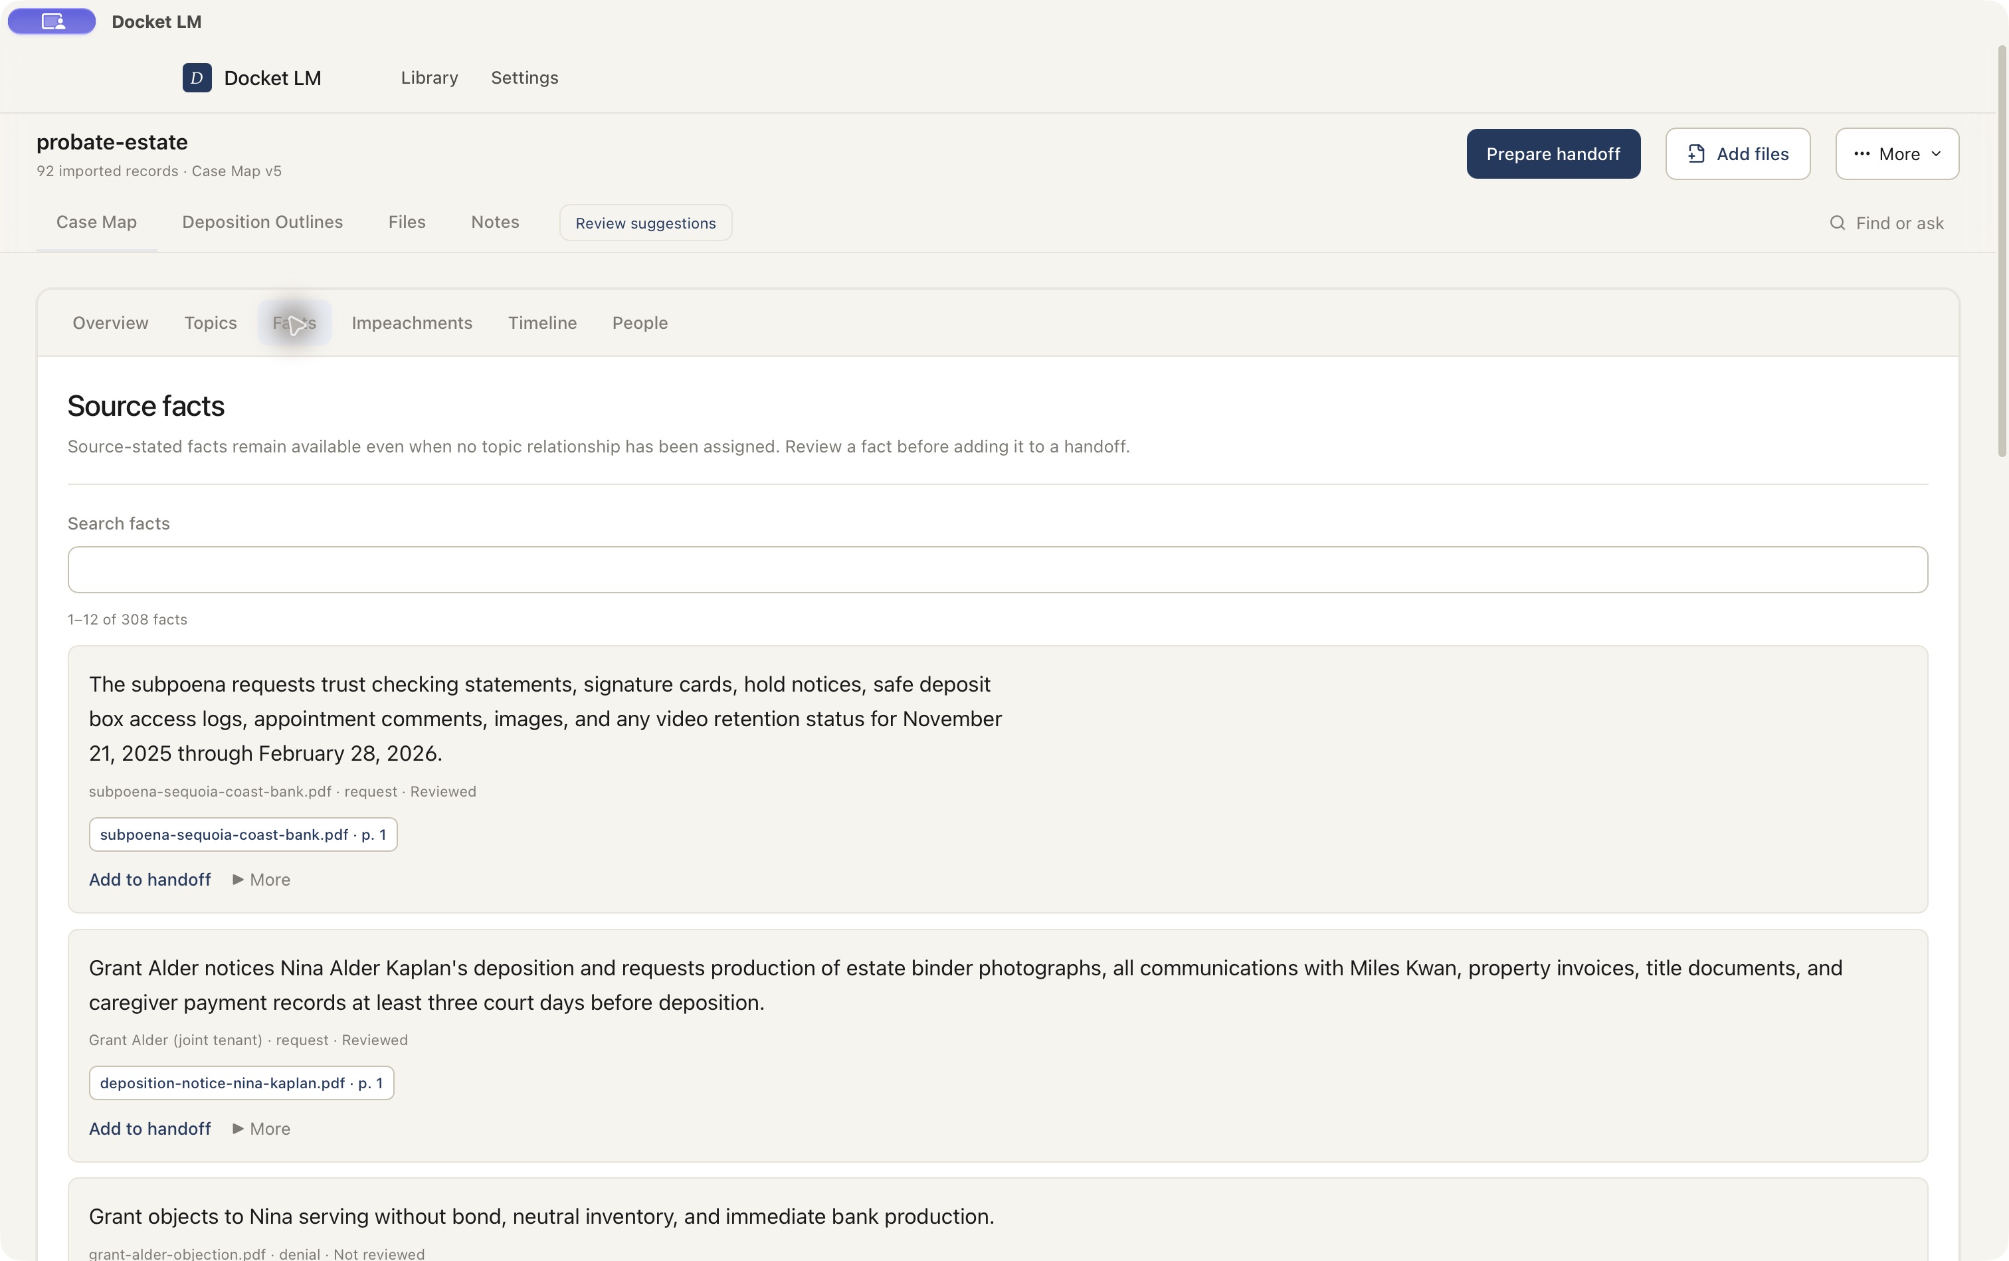This screenshot has height=1261, width=2009.
Task: Expand More under the Grant Alder deposition fact
Action: (x=261, y=1128)
